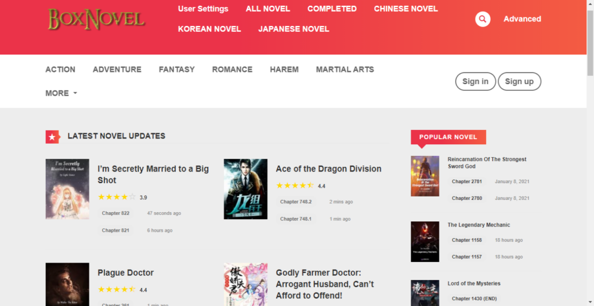Open Chapter 2780 link
594x306 pixels.
467,198
